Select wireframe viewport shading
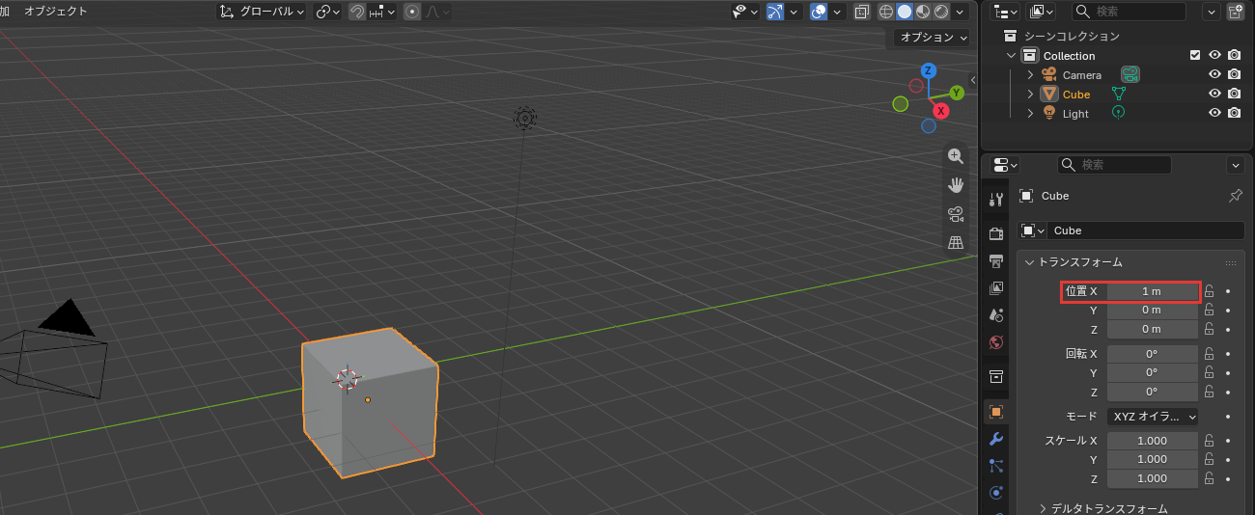 [886, 12]
